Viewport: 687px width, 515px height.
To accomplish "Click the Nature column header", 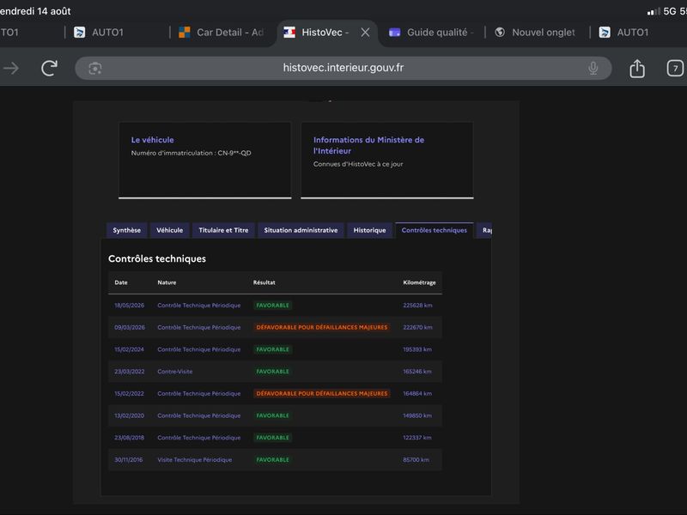I will 167,282.
